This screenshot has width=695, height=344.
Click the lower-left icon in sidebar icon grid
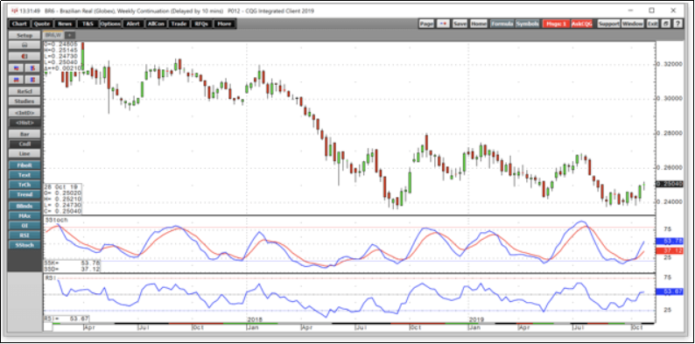click(17, 80)
